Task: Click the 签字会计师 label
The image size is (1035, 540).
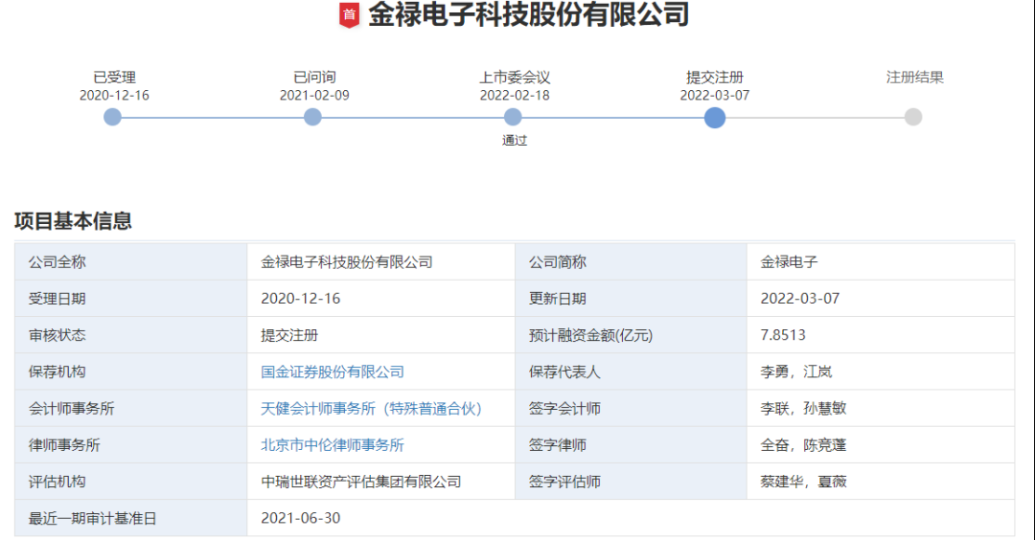Action: coord(565,409)
